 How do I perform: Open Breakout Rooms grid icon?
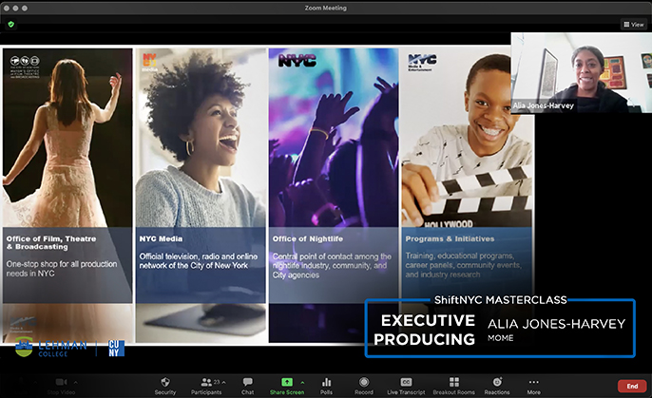[x=454, y=382]
